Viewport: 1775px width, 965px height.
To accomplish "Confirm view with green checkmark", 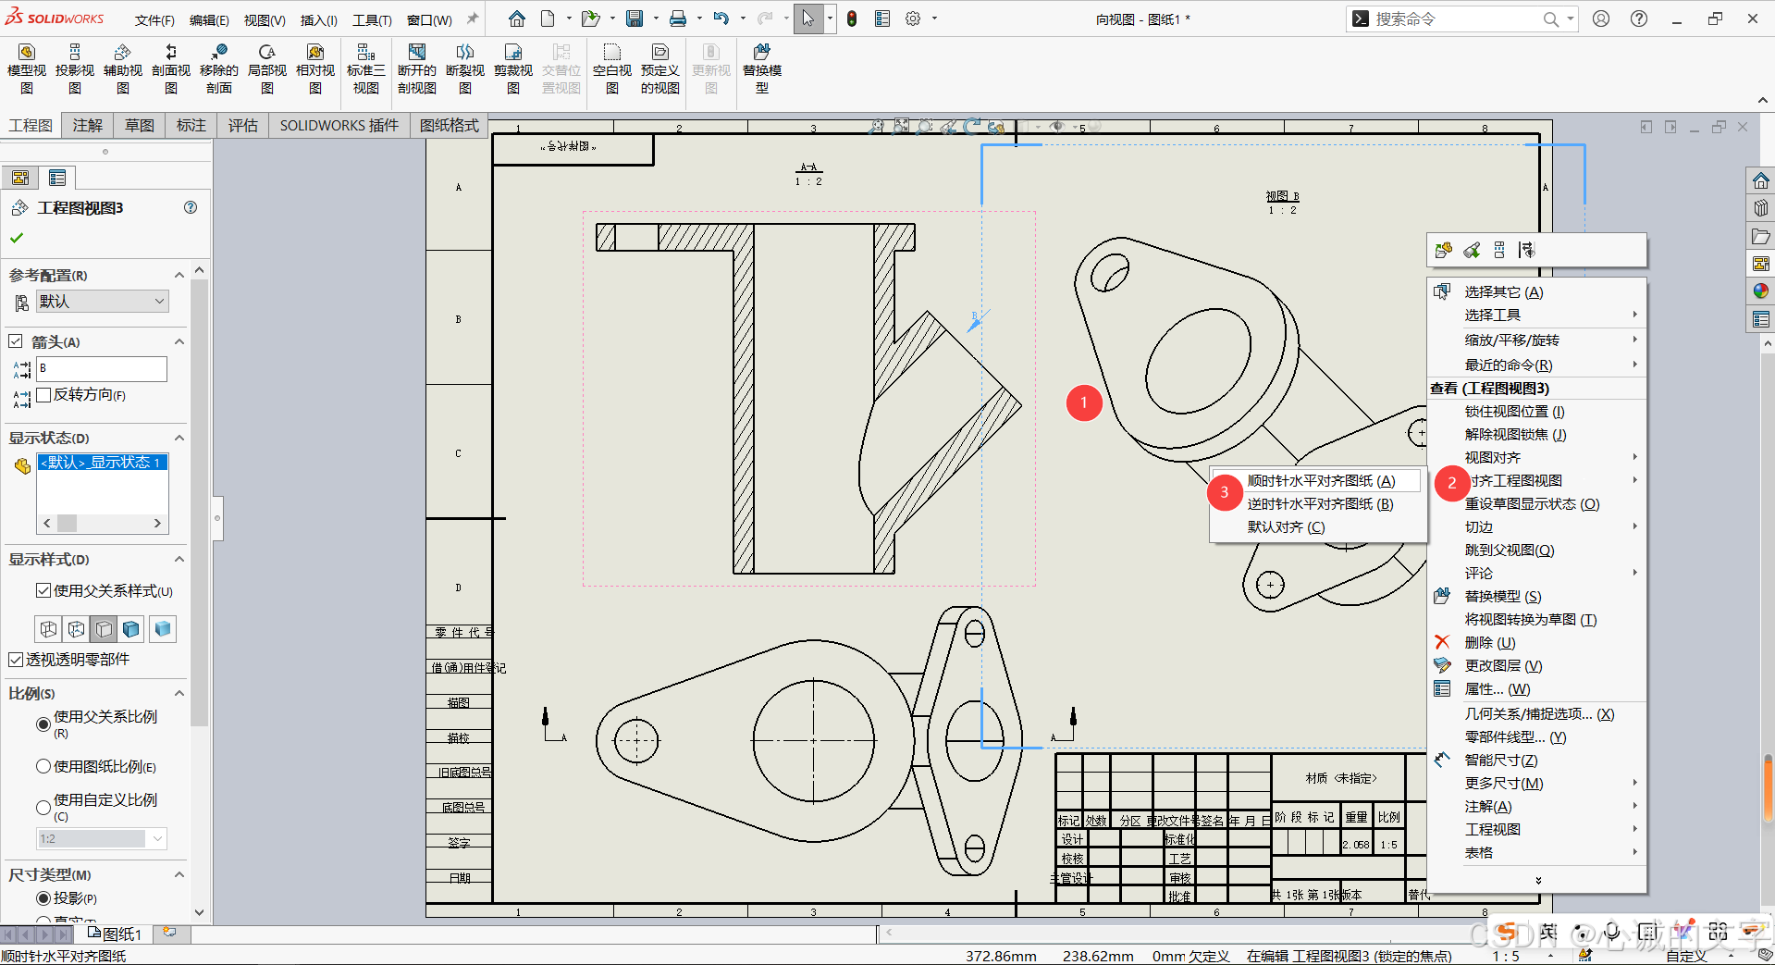I will 16,238.
